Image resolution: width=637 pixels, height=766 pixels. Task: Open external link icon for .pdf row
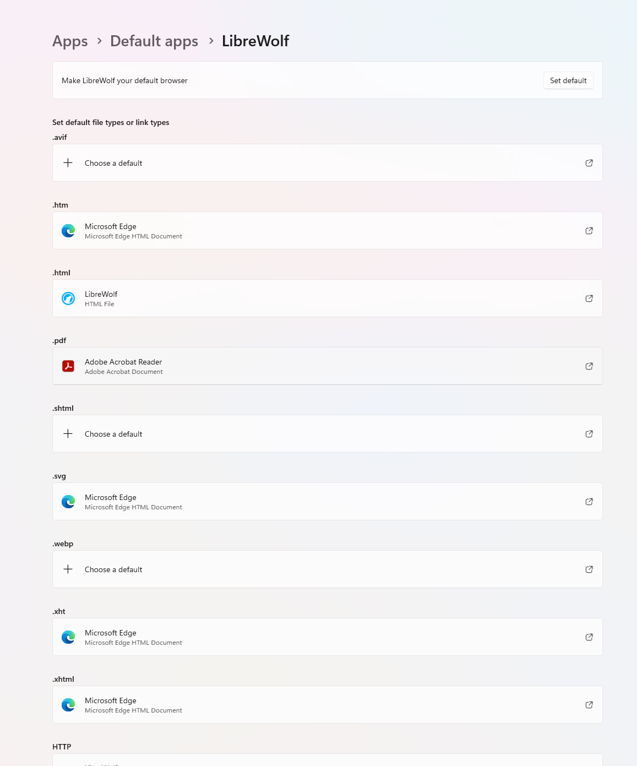point(589,366)
